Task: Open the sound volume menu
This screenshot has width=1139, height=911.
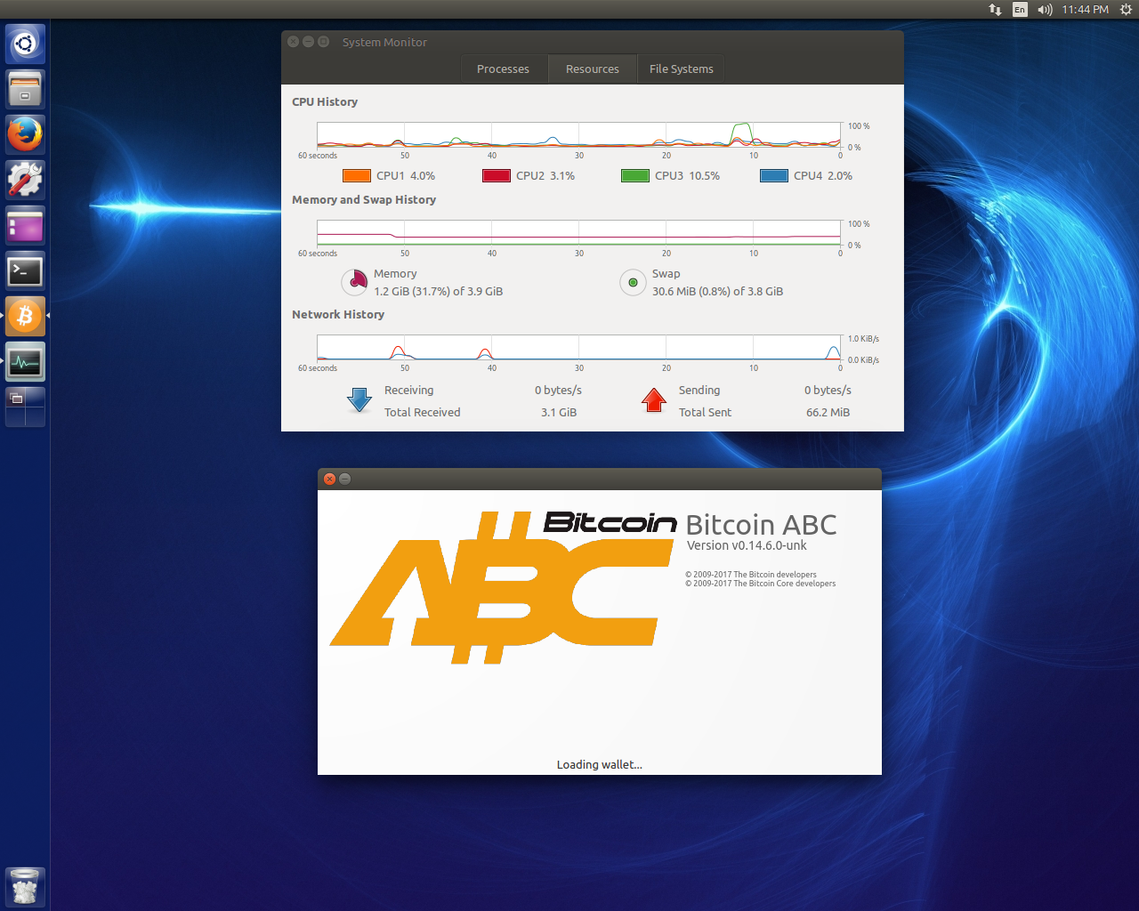Action: [x=1043, y=10]
